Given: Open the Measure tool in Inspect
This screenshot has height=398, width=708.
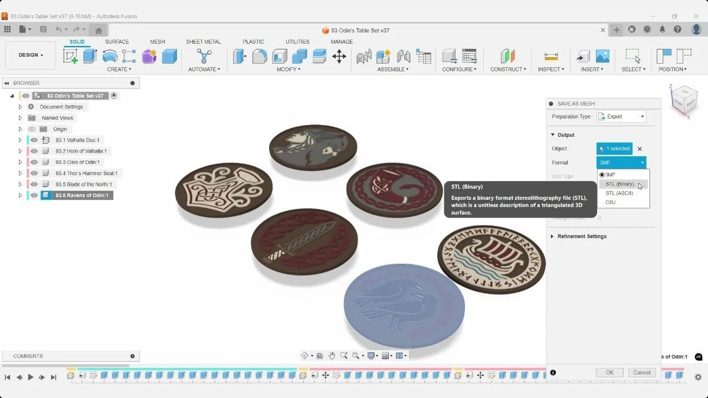Looking at the screenshot, I should coord(551,56).
